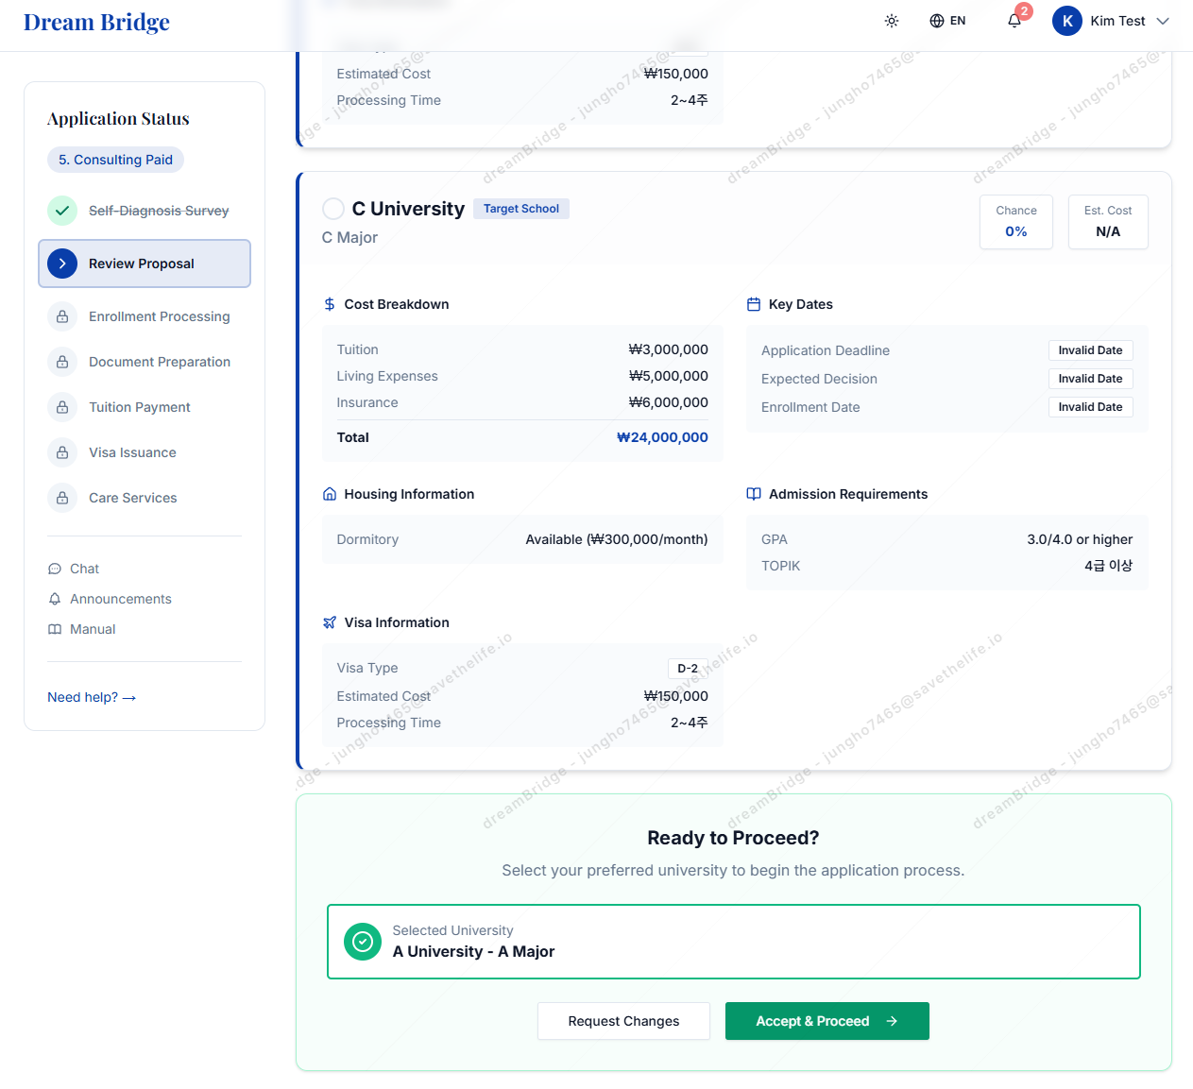Click the Chat speech bubble icon
The height and width of the screenshot is (1089, 1193).
pyautogui.click(x=55, y=569)
